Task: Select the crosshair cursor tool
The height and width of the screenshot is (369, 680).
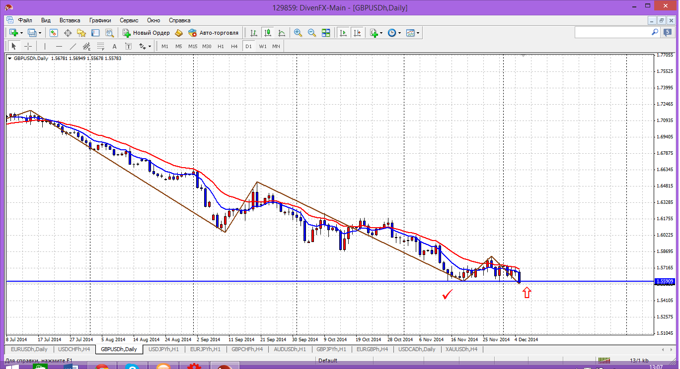Action: coord(28,46)
